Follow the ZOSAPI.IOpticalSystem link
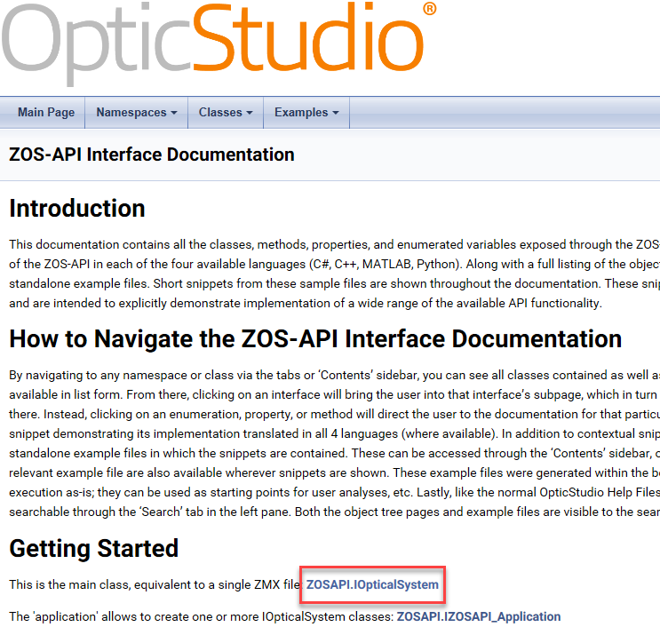660x635 pixels. click(372, 584)
